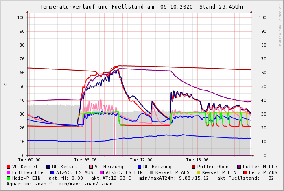Click the Tue 12:00 time axis label
284x191 pixels.
[141, 160]
